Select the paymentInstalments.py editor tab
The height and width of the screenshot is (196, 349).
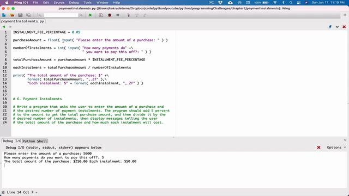tap(23, 21)
